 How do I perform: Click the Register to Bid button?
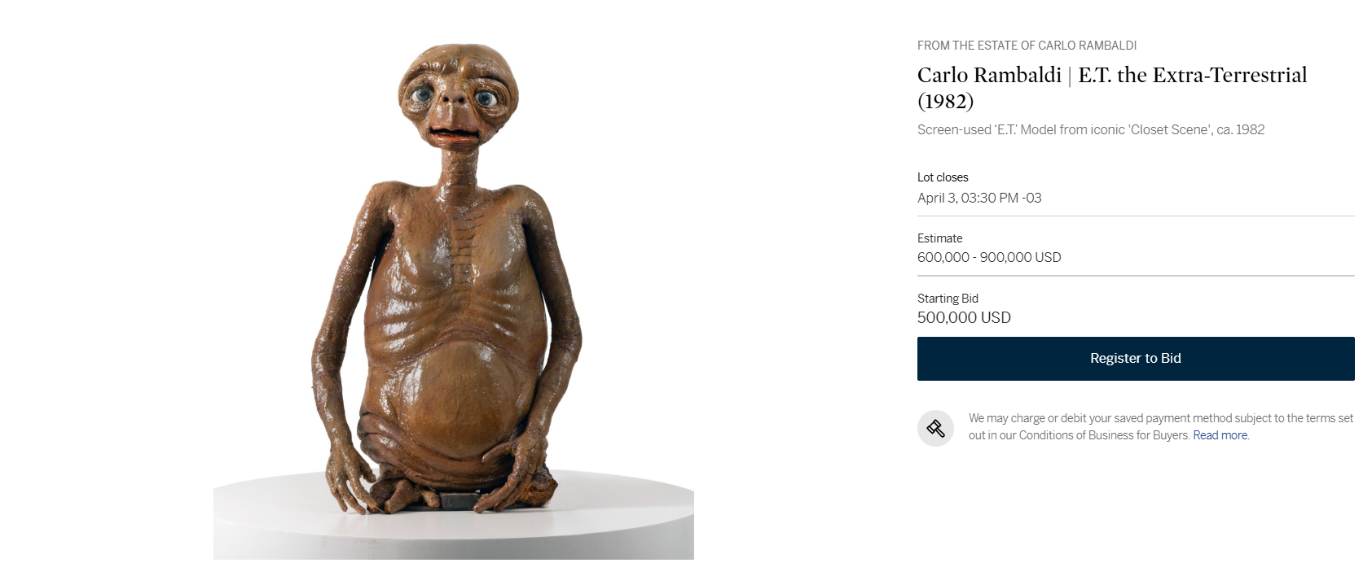[1136, 359]
